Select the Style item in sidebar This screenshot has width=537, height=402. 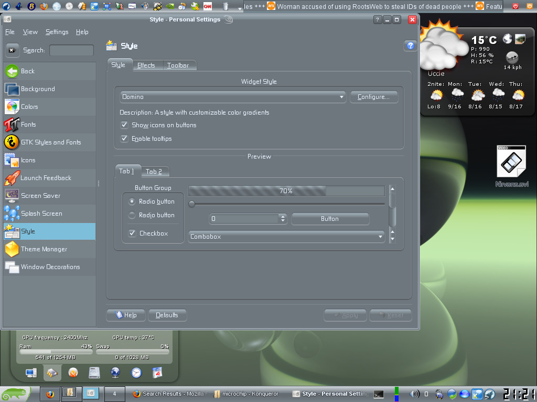[50, 231]
